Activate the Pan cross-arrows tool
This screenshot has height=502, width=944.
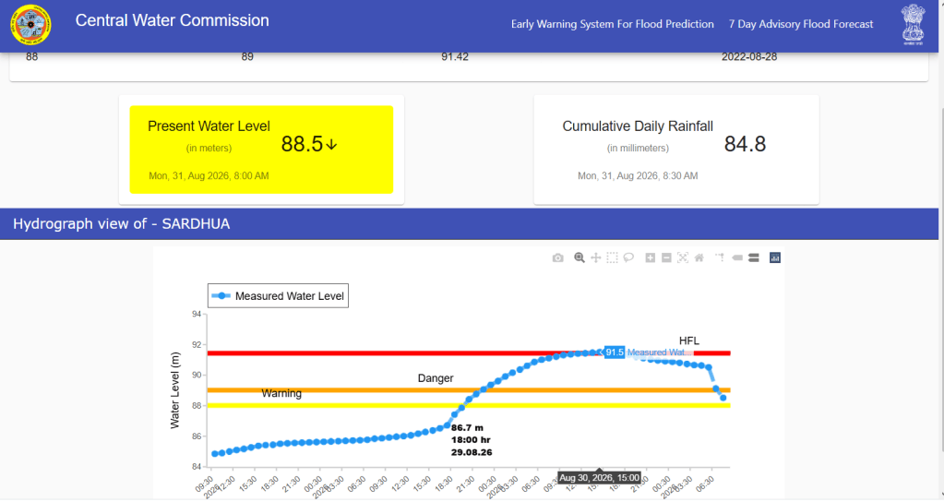coord(596,257)
